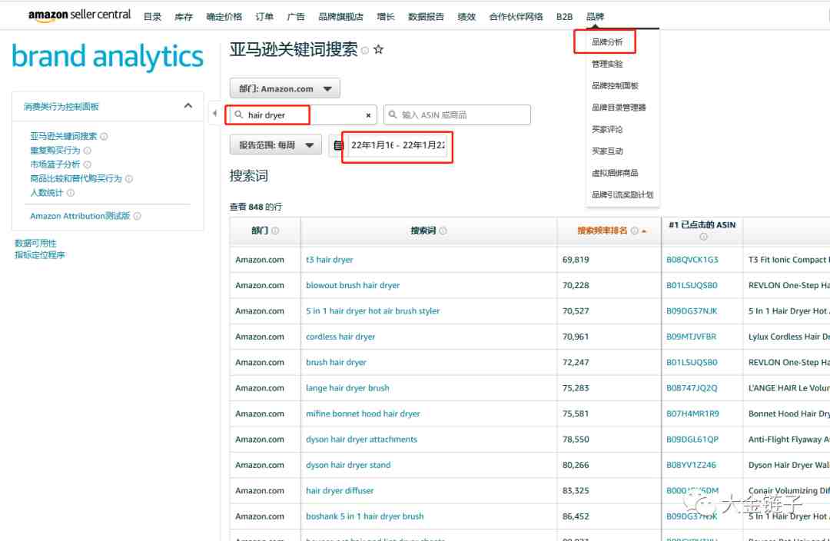Click the favorite star icon beside page title
This screenshot has height=541, width=830.
378,50
